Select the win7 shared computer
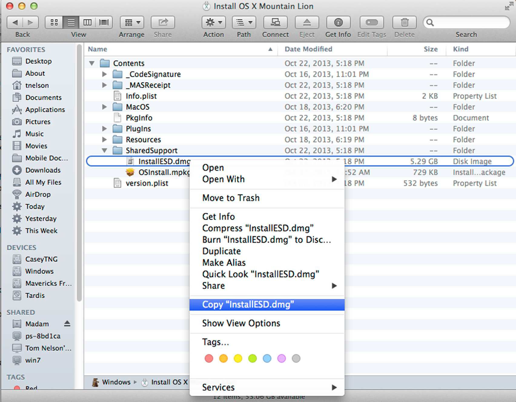This screenshot has height=402, width=516. click(33, 360)
